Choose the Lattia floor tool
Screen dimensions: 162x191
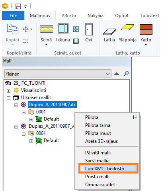(110, 32)
